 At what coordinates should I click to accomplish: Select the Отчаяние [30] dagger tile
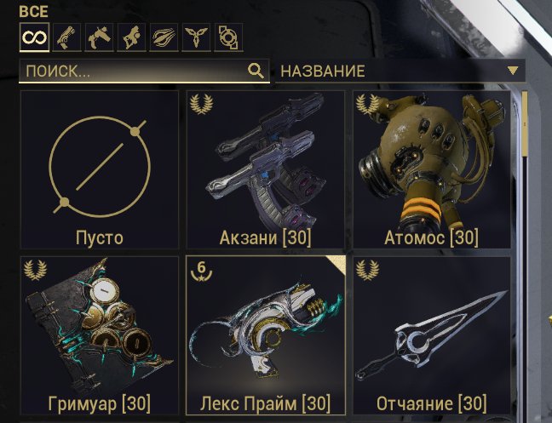pyautogui.click(x=432, y=335)
